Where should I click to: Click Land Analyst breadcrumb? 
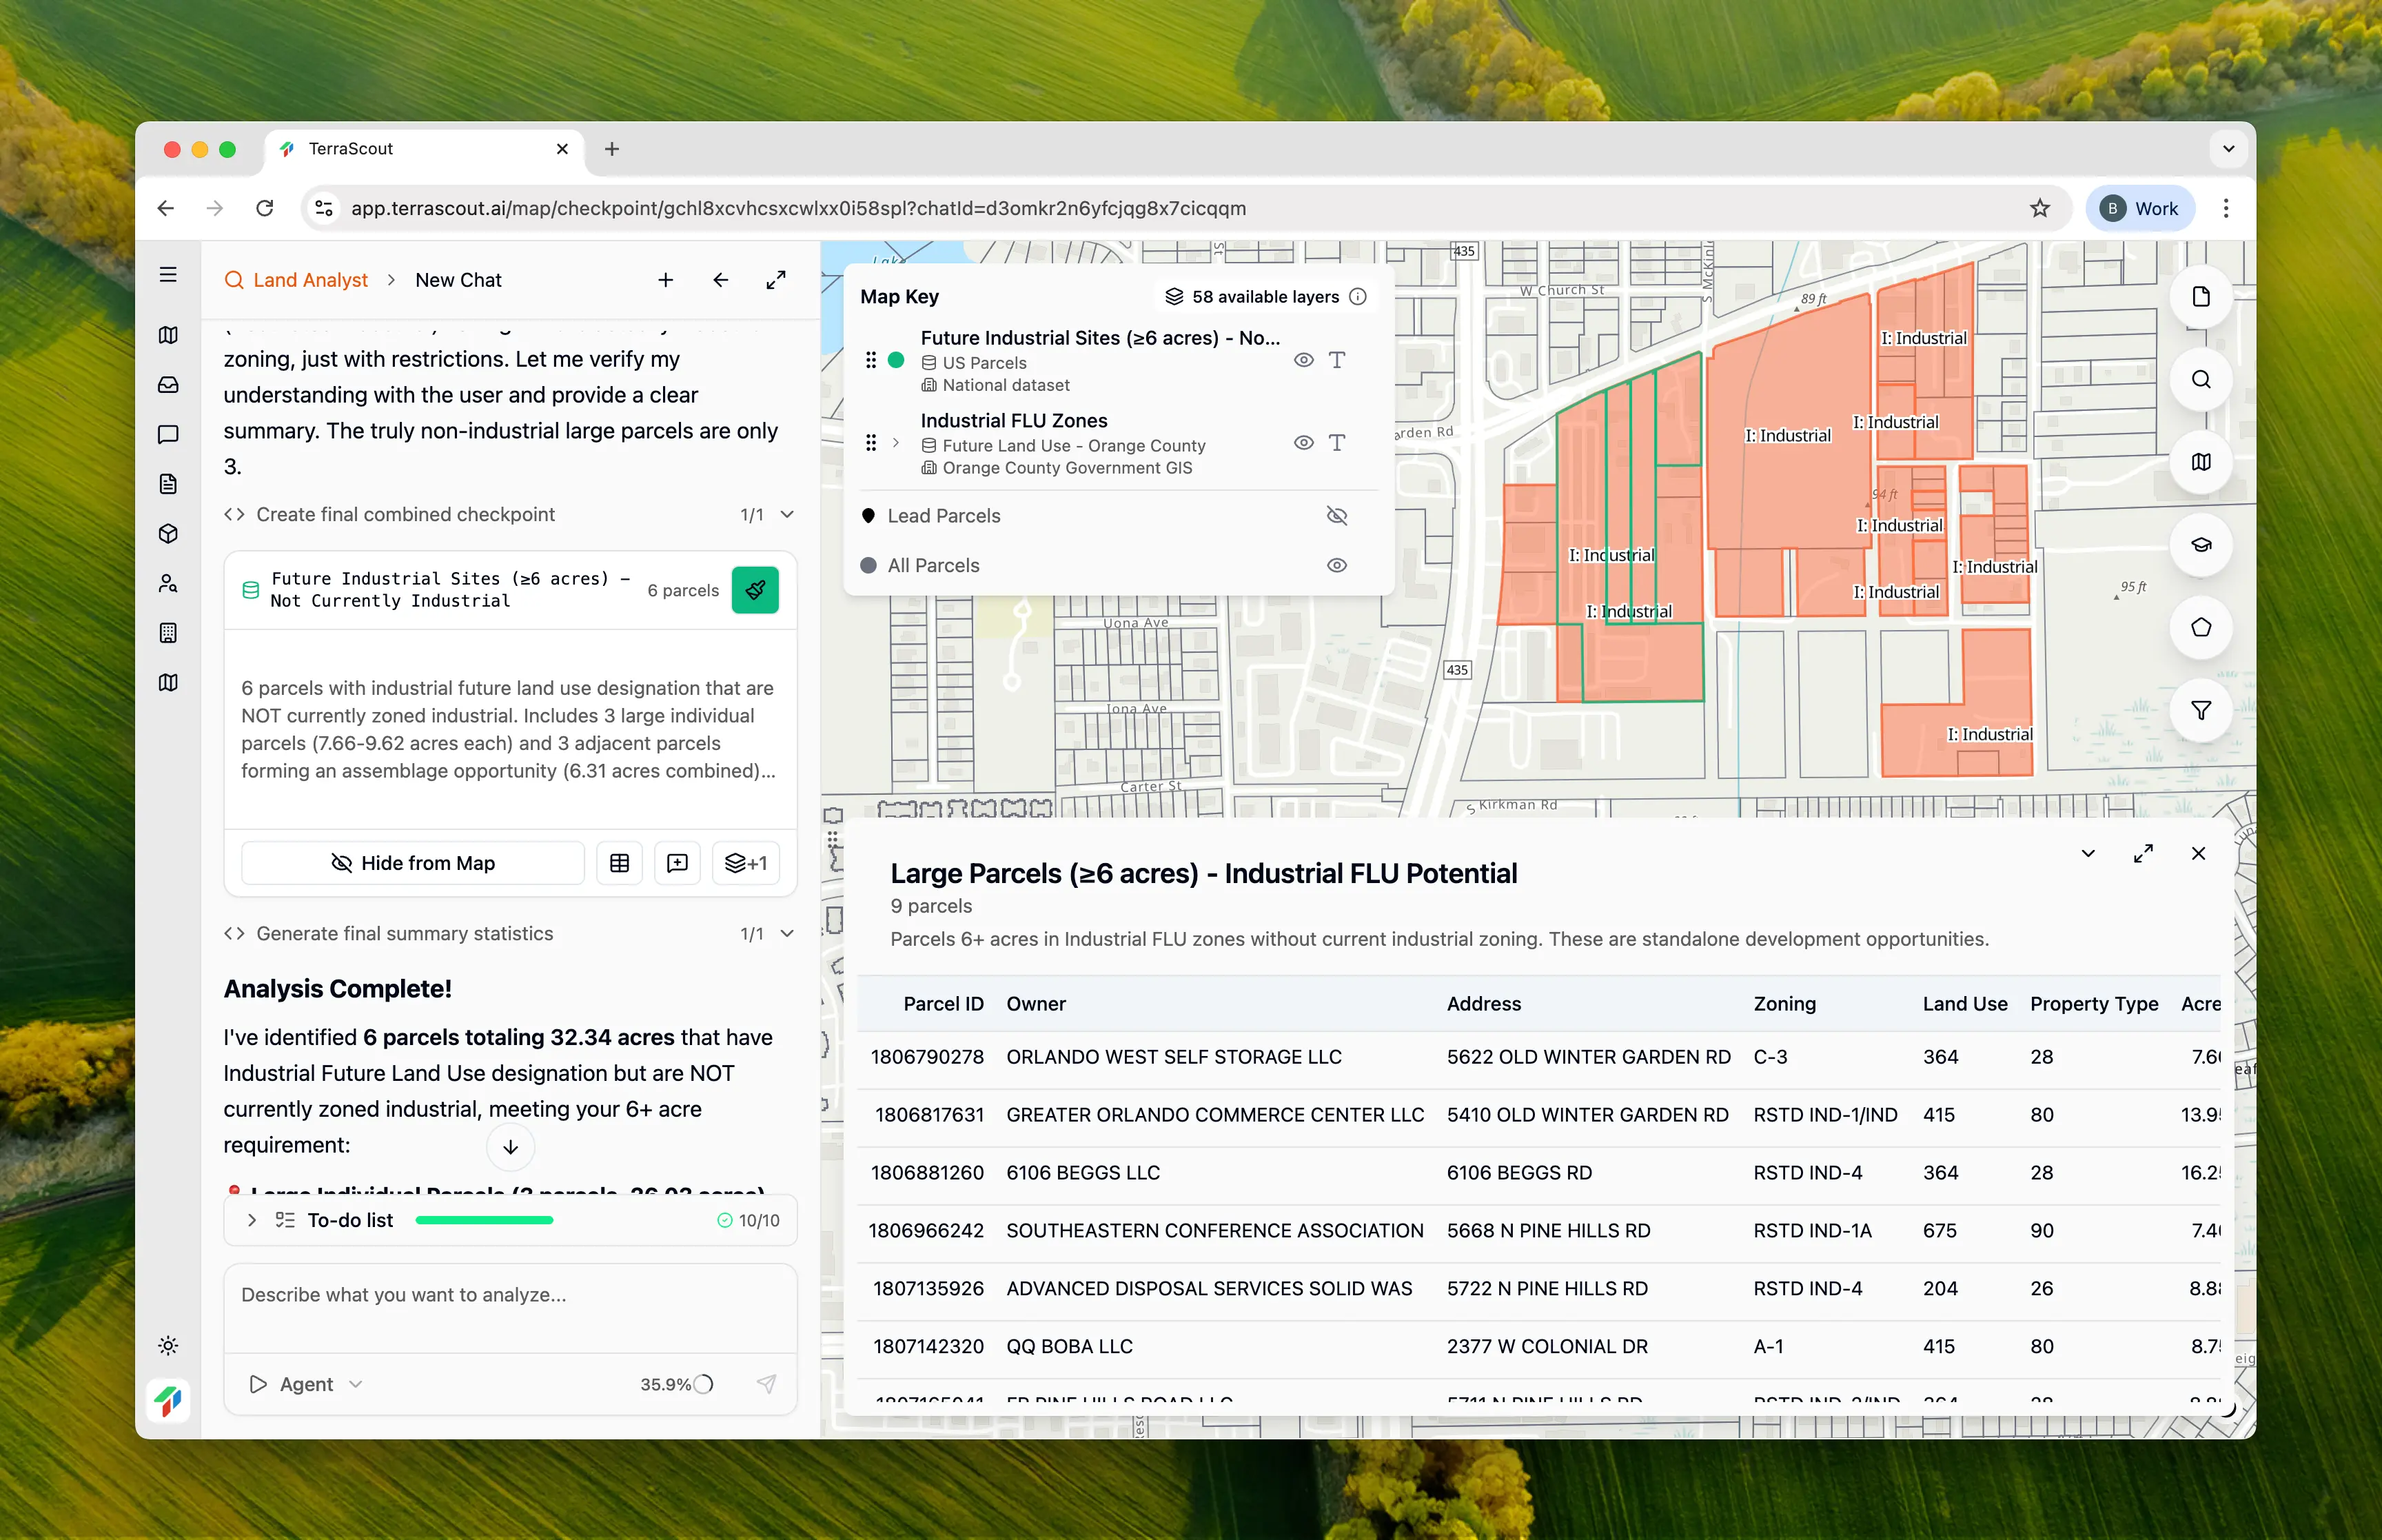coord(309,280)
